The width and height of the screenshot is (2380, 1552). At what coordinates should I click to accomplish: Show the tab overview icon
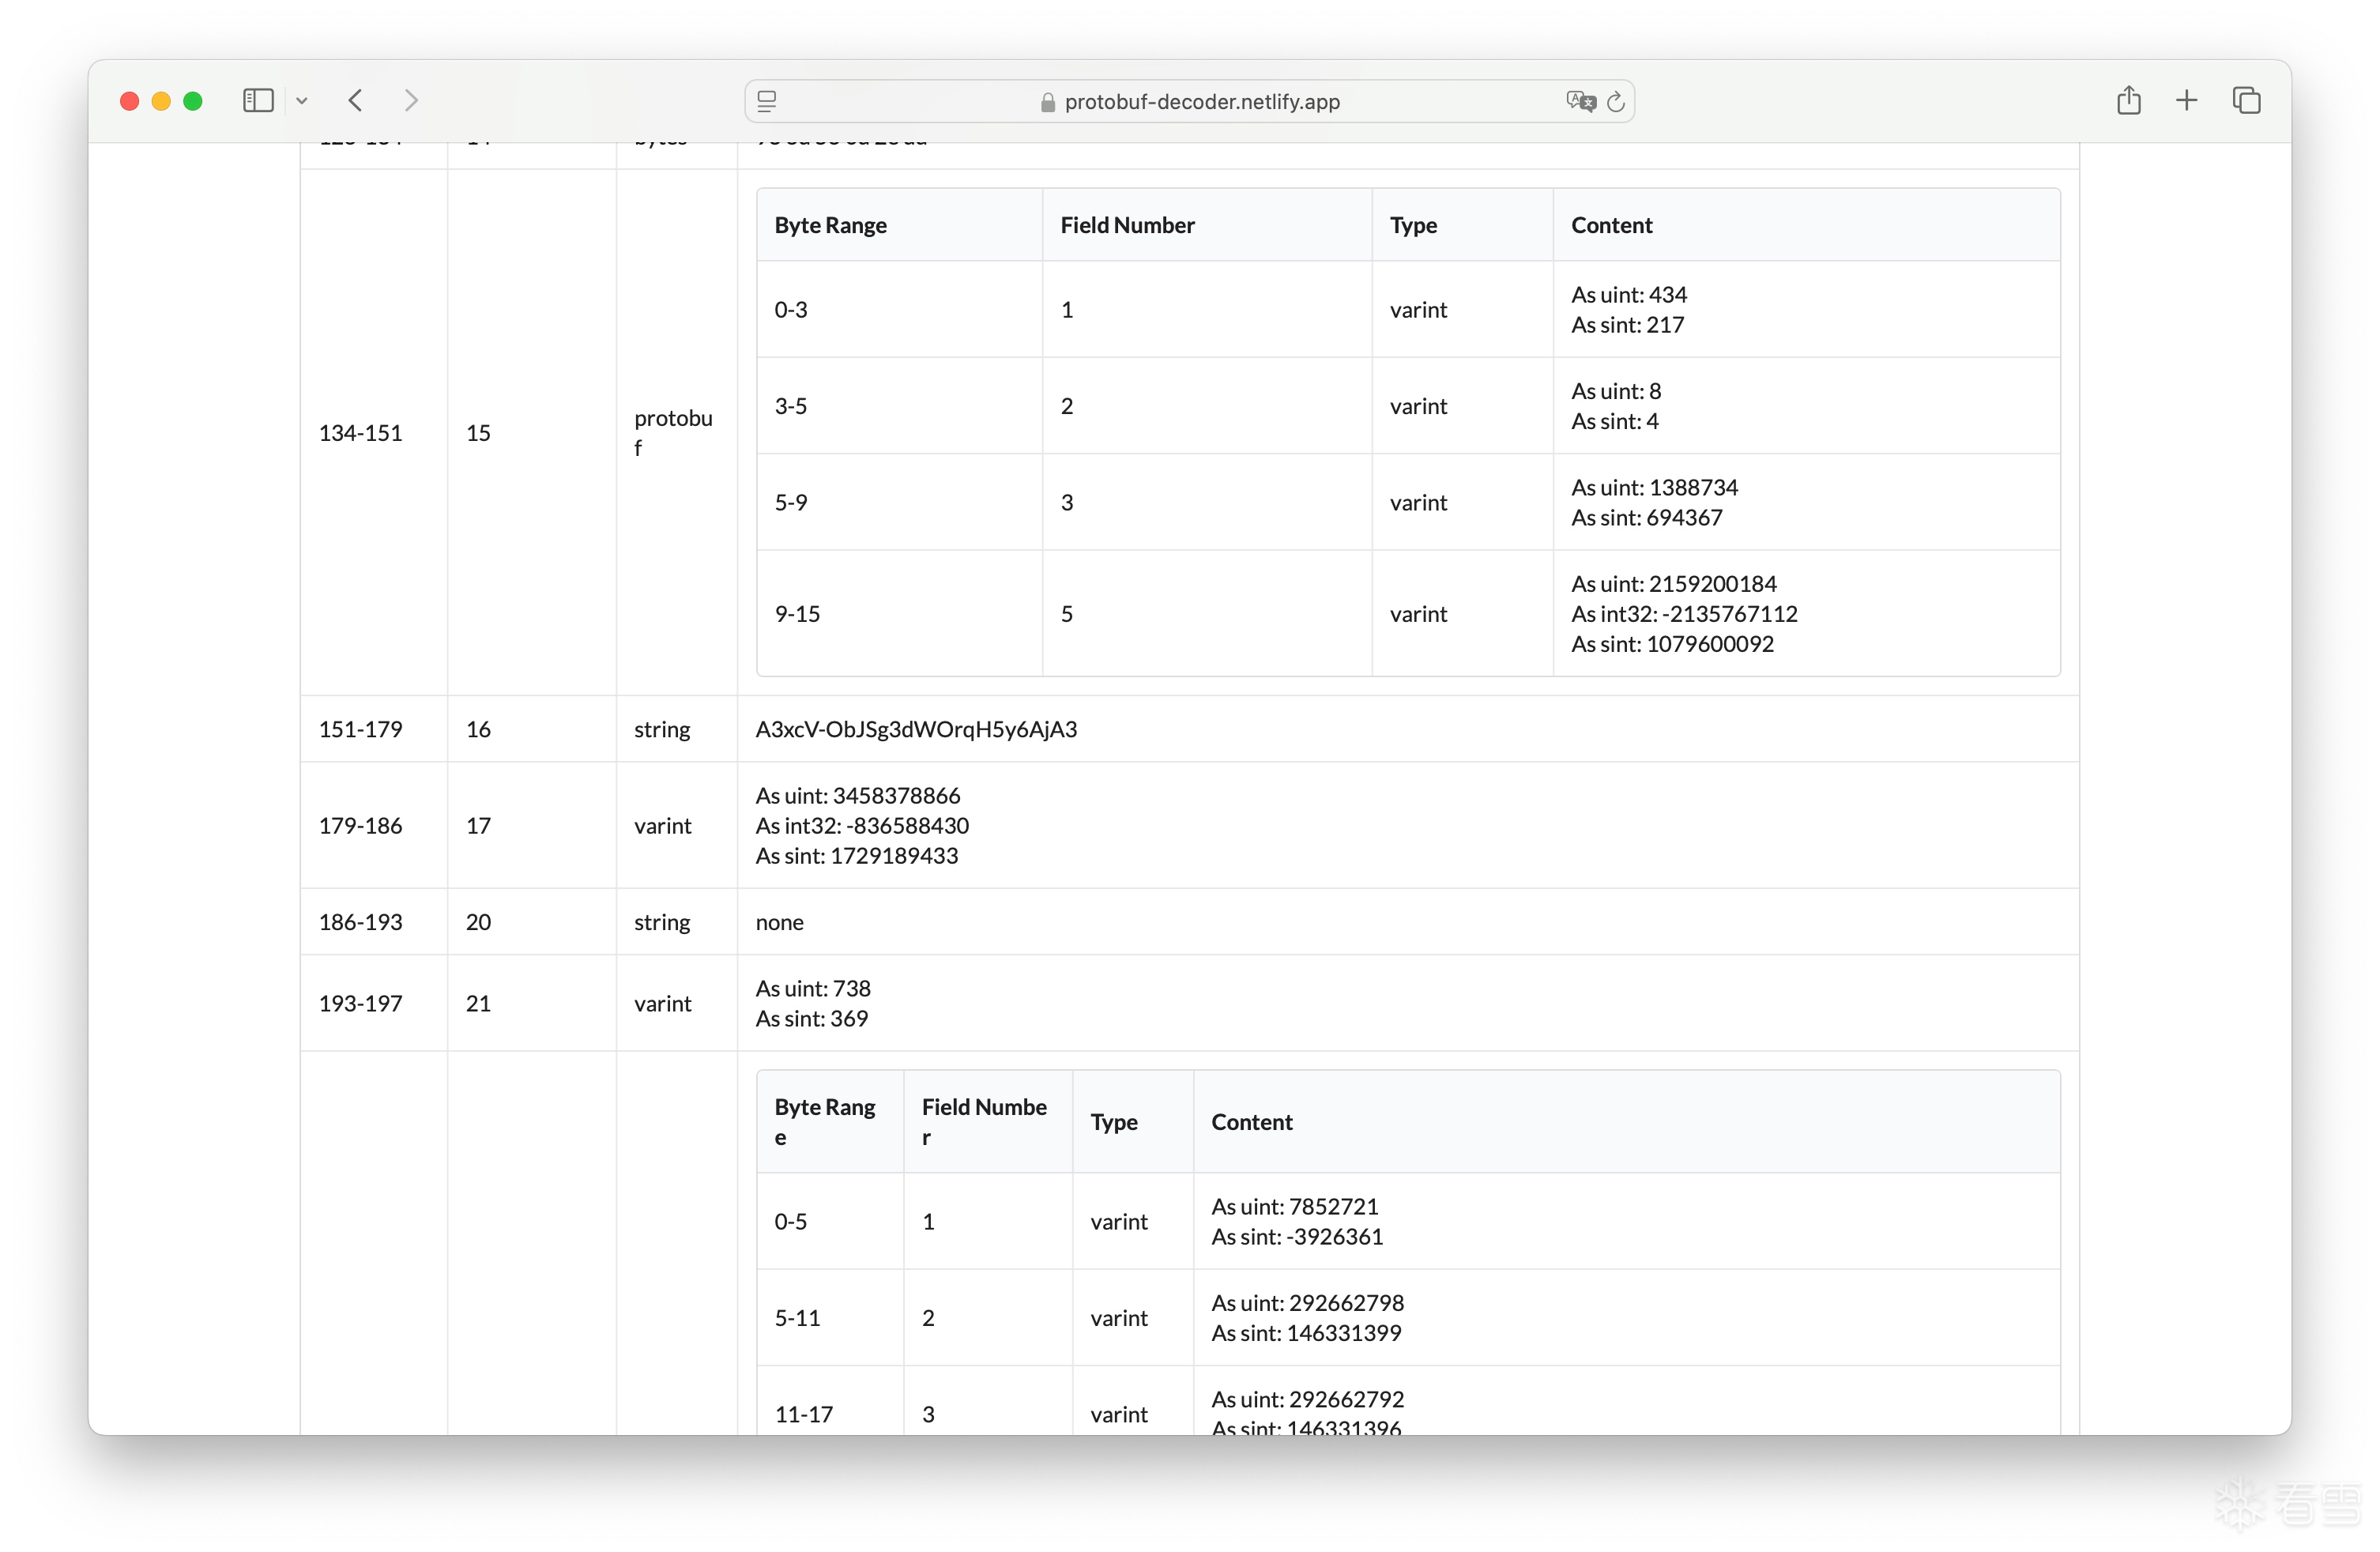pyautogui.click(x=2246, y=101)
